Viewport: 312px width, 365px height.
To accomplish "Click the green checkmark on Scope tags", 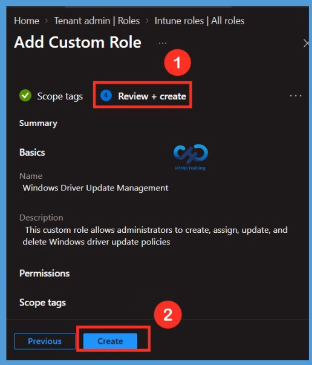I will (x=25, y=95).
